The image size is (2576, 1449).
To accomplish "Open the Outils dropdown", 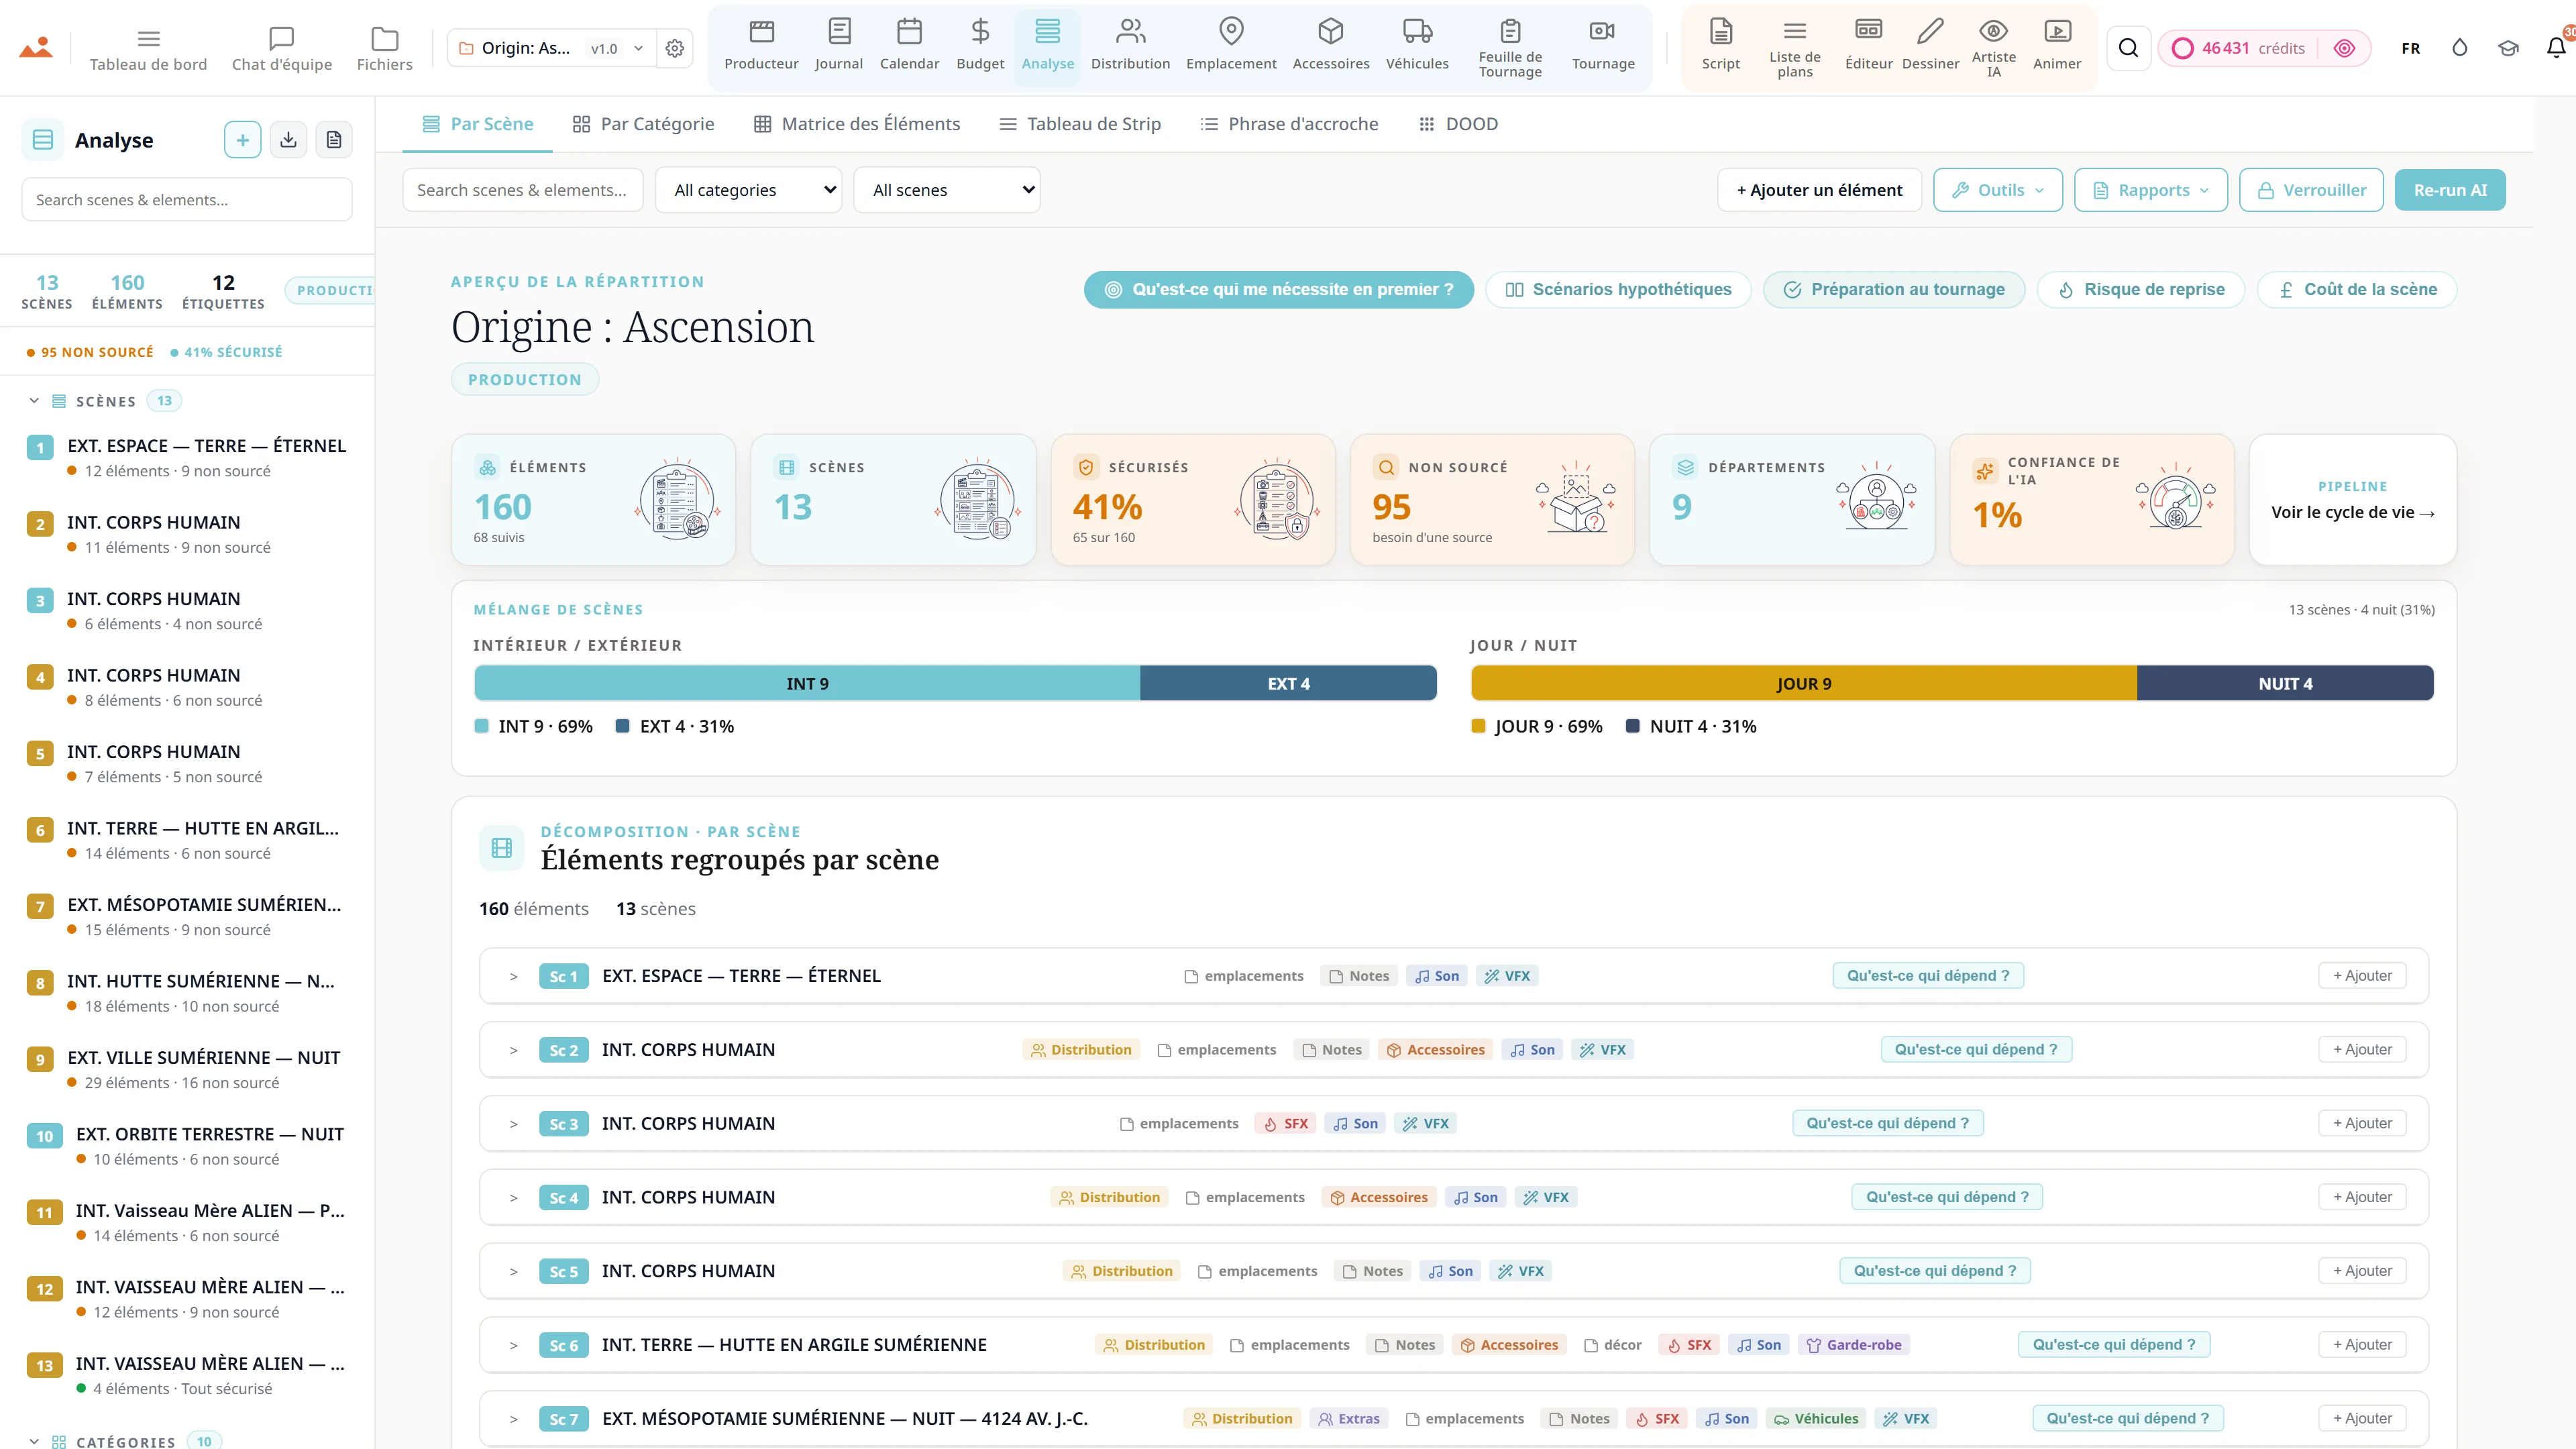I will pos(1997,190).
